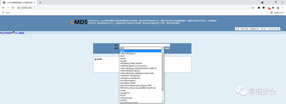Reload the cmd5.com page
286x104 pixels.
point(13,8)
